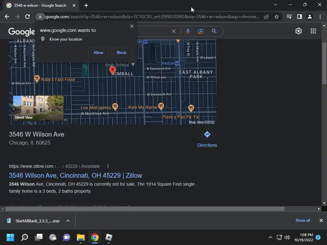327x245 pixels.
Task: Click the zillow.com breadcrumb URL
Action: 54,166
